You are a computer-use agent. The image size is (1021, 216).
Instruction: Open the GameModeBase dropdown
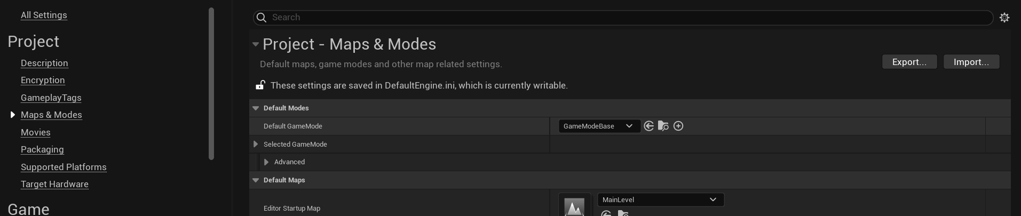pos(599,126)
